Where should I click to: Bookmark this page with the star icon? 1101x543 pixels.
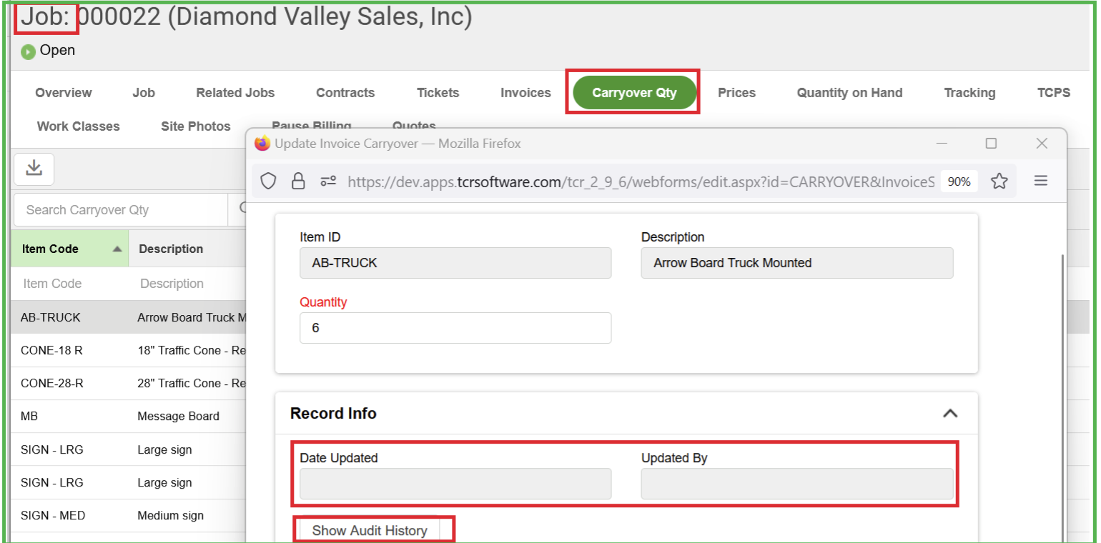tap(999, 181)
